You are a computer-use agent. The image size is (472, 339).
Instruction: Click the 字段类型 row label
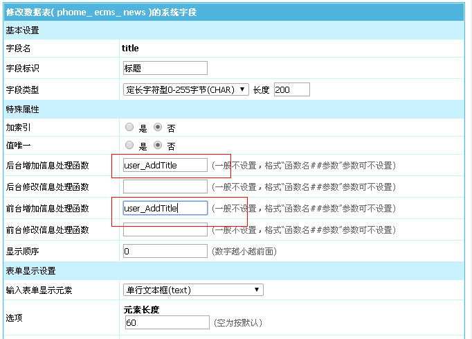pyautogui.click(x=23, y=89)
